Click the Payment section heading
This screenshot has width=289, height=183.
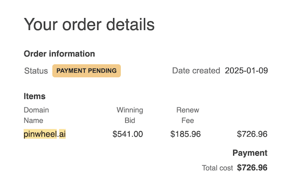[x=250, y=153]
